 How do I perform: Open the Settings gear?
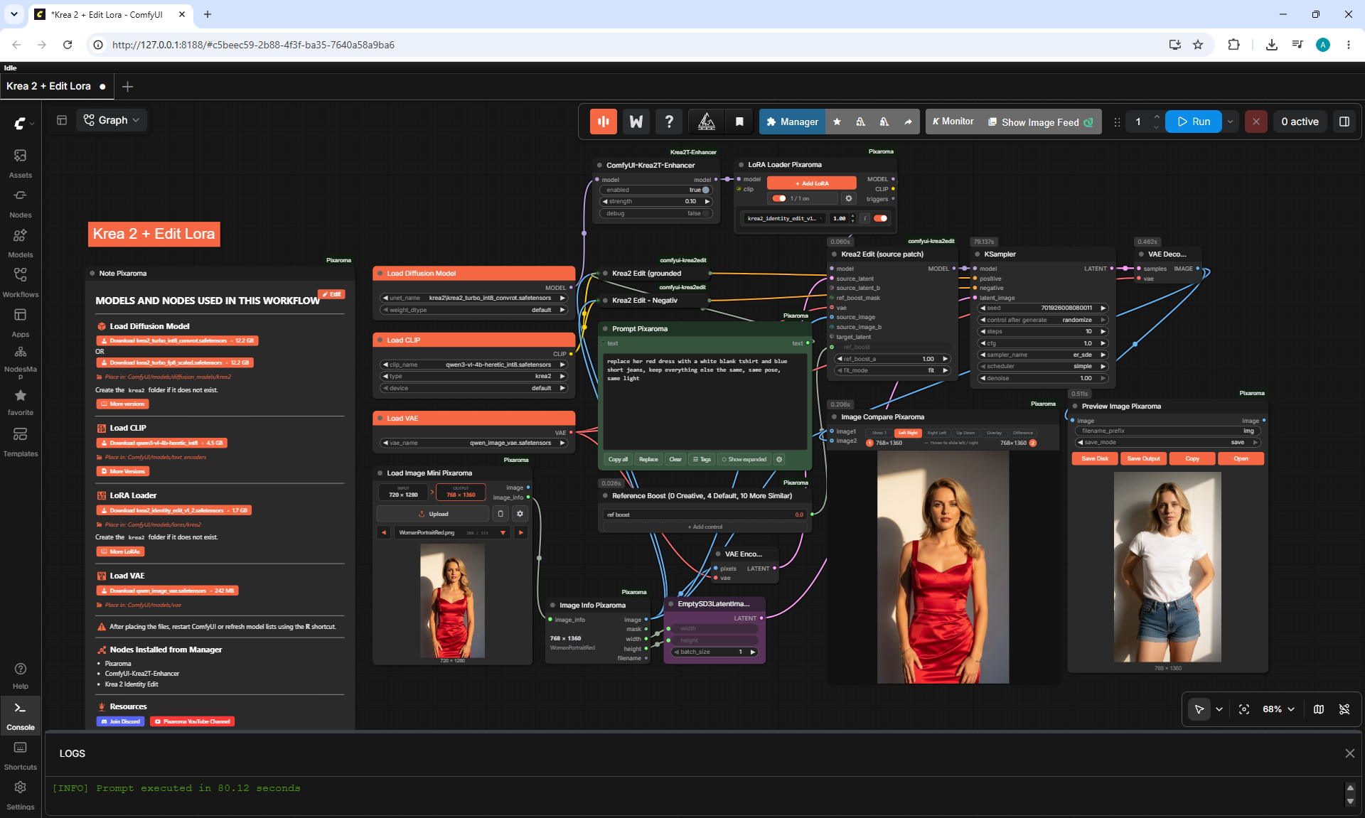point(20,795)
